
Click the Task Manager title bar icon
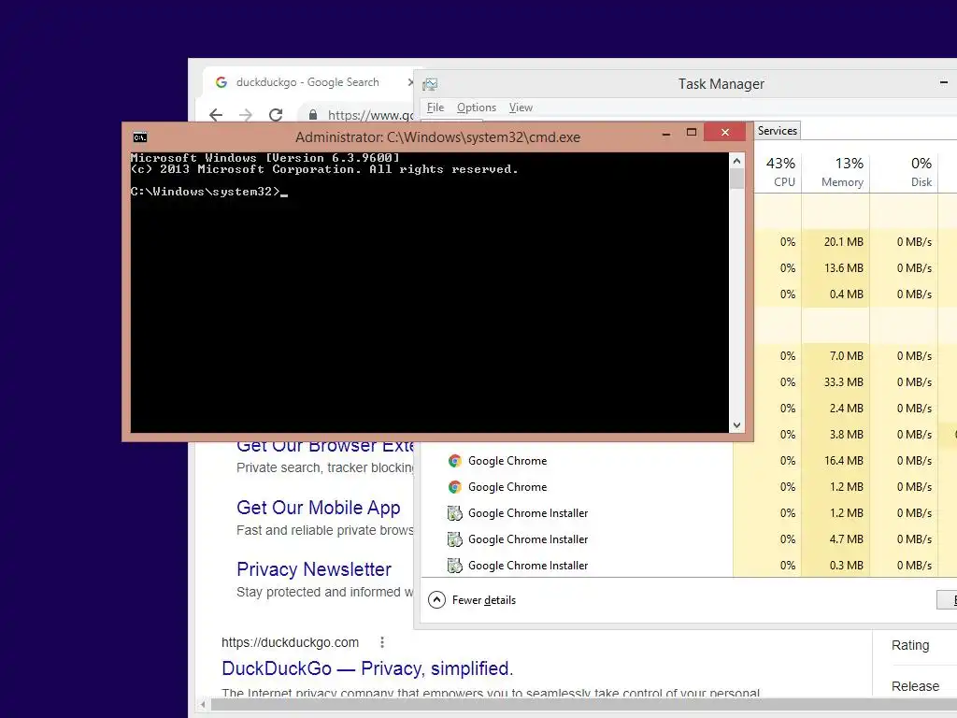click(x=430, y=83)
